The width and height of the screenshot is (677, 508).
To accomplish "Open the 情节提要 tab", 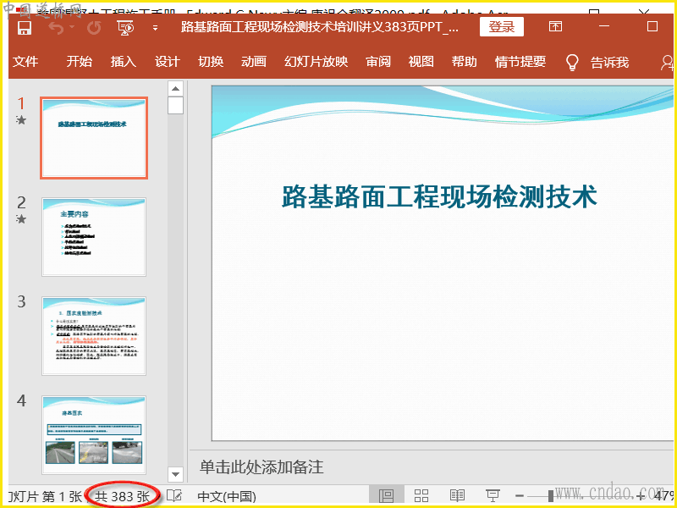I will click(x=520, y=62).
